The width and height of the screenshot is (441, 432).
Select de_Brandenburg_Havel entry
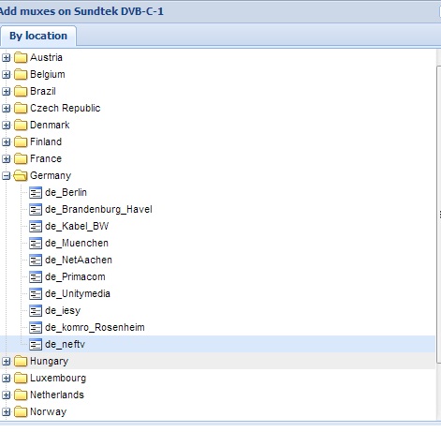(x=98, y=209)
